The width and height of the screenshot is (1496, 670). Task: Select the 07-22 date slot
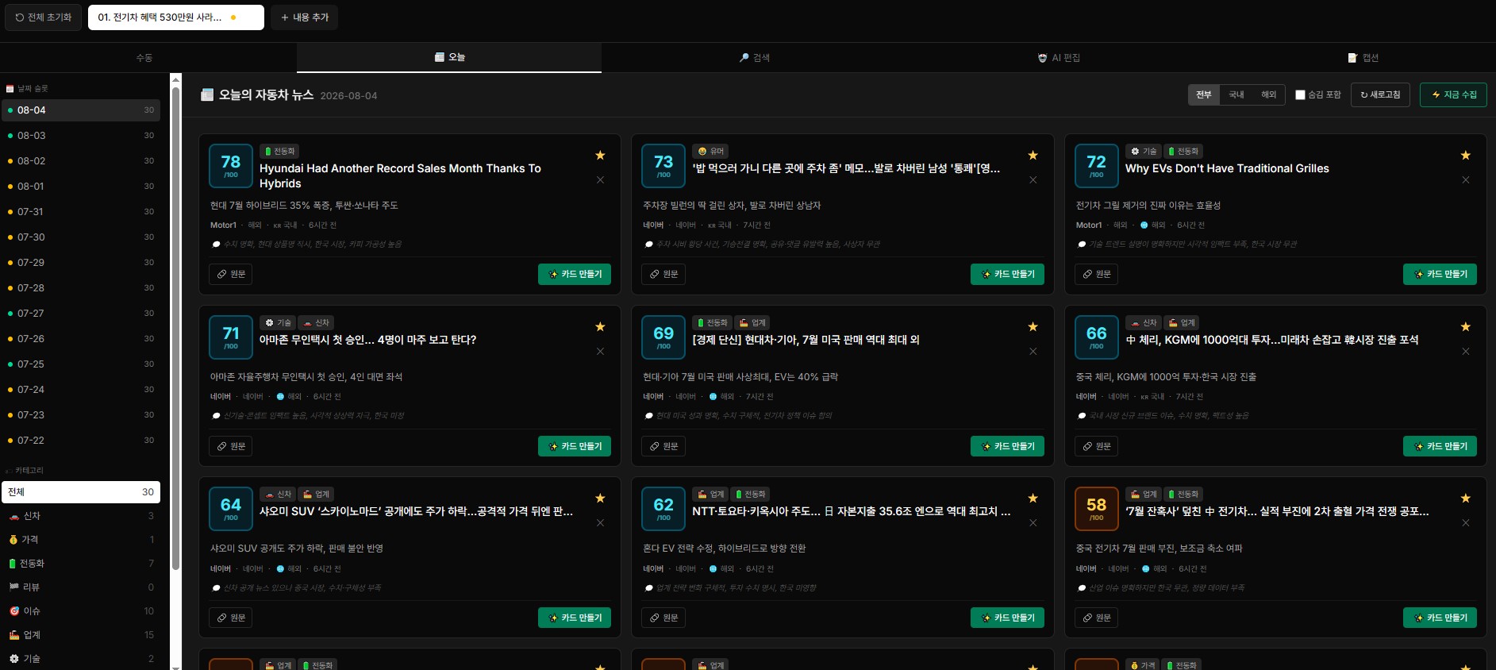[x=81, y=441]
